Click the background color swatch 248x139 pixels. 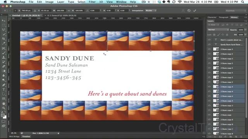(5, 117)
